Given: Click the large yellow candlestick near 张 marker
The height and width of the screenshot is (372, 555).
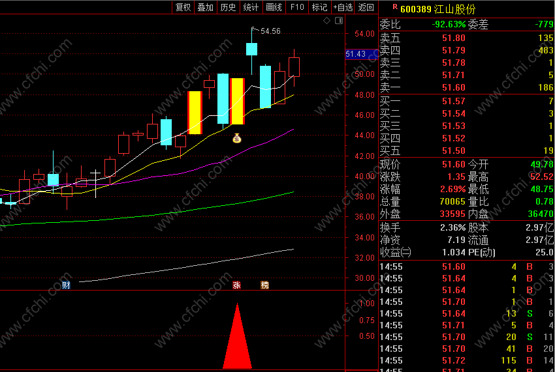Looking at the screenshot, I should (x=237, y=102).
